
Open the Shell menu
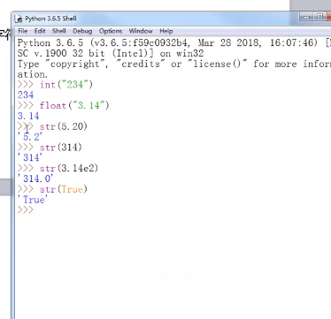click(x=59, y=31)
